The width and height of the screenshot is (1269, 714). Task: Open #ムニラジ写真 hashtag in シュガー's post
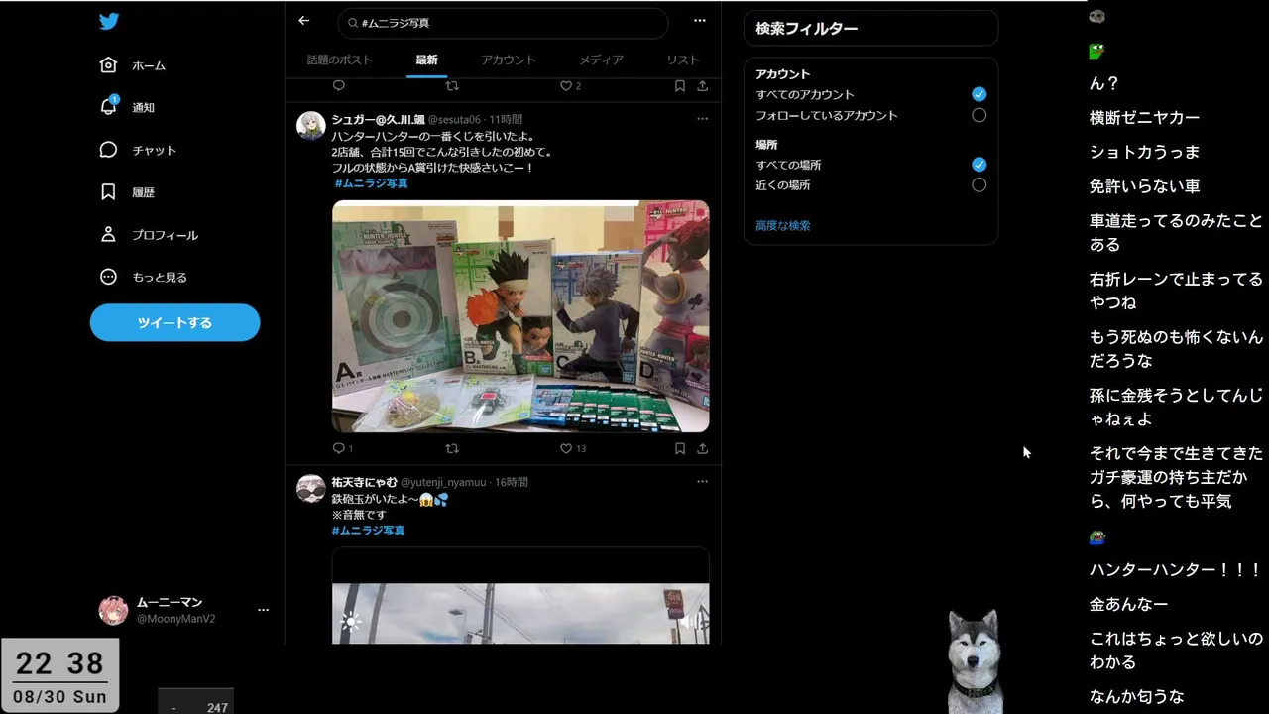tap(371, 183)
